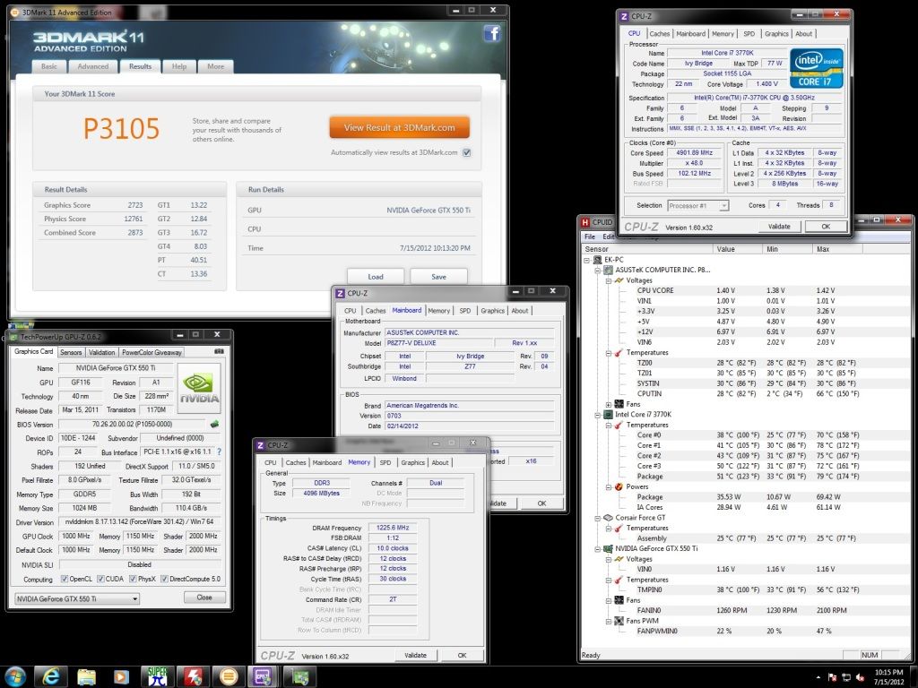Viewport: 918px width, 688px height.
Task: Click Validate in the CPU-Z Memory window
Action: click(x=415, y=655)
